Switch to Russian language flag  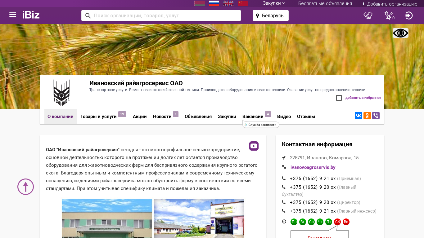coord(214,3)
